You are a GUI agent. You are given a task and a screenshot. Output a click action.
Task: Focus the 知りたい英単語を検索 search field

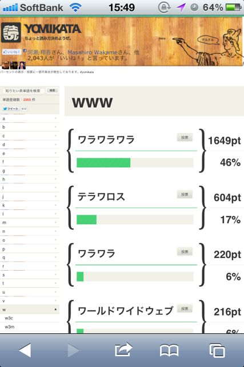point(23,91)
